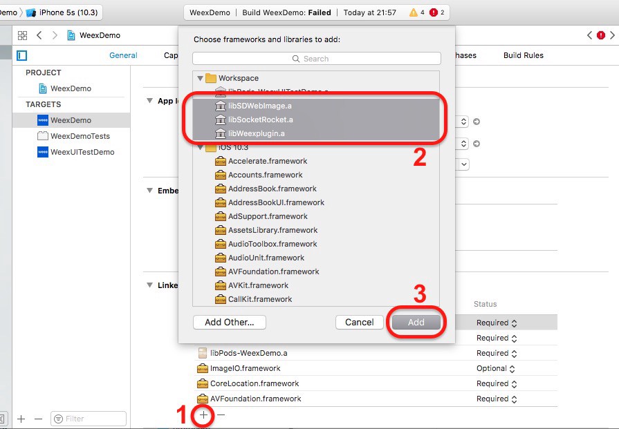Select AddressBook.framework in the list
The height and width of the screenshot is (429, 619).
tap(316, 189)
